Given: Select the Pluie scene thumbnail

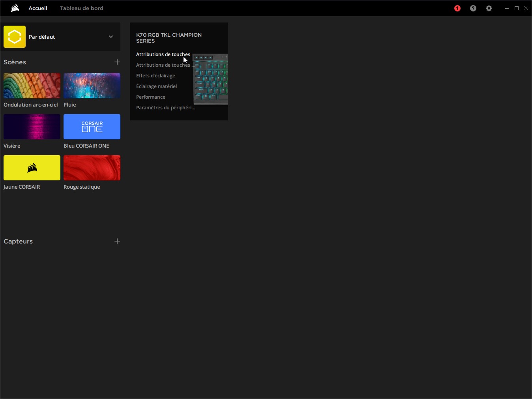Looking at the screenshot, I should pyautogui.click(x=92, y=86).
